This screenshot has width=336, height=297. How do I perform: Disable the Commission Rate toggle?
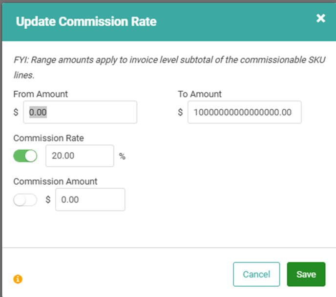[25, 156]
